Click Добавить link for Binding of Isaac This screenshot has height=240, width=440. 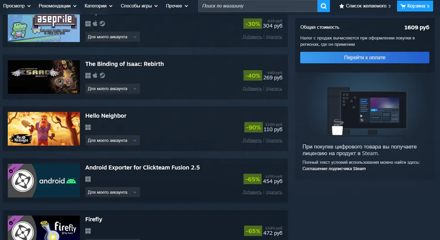coord(252,88)
